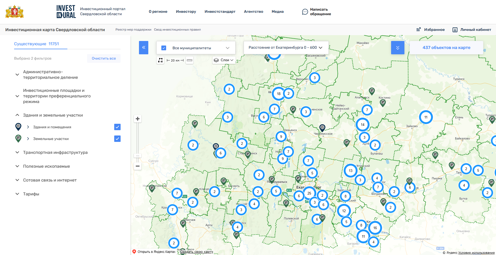Click the message bubble icon near Написать обращение
Screen dimensions: 496x255
point(305,12)
